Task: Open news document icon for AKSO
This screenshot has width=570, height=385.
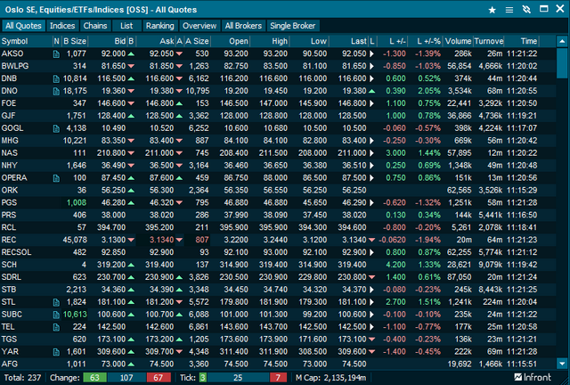Action: pos(56,54)
